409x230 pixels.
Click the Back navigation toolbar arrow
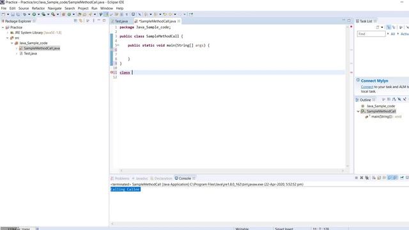(171, 14)
